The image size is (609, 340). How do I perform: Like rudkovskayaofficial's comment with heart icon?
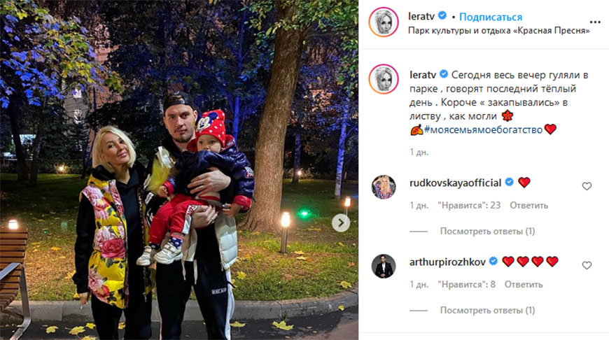[x=587, y=186]
